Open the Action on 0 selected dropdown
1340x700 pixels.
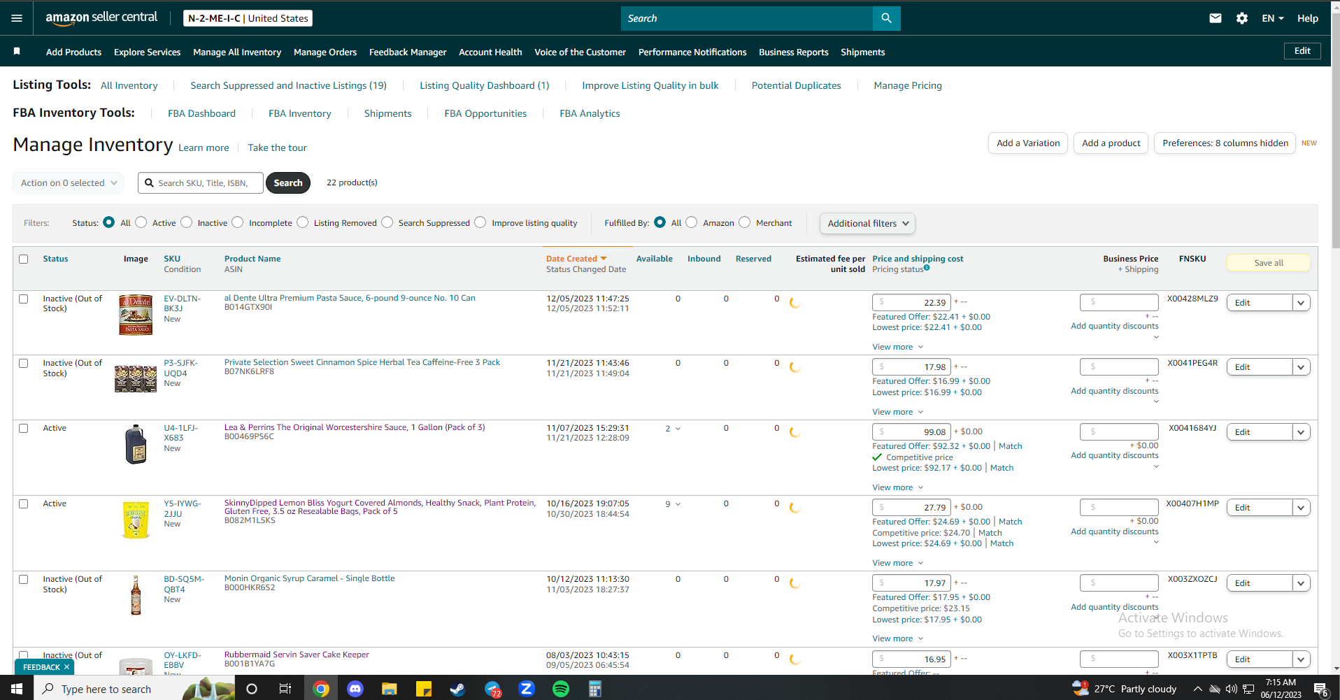[69, 183]
